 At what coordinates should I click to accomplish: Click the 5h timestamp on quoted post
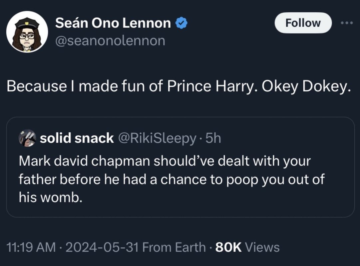213,138
